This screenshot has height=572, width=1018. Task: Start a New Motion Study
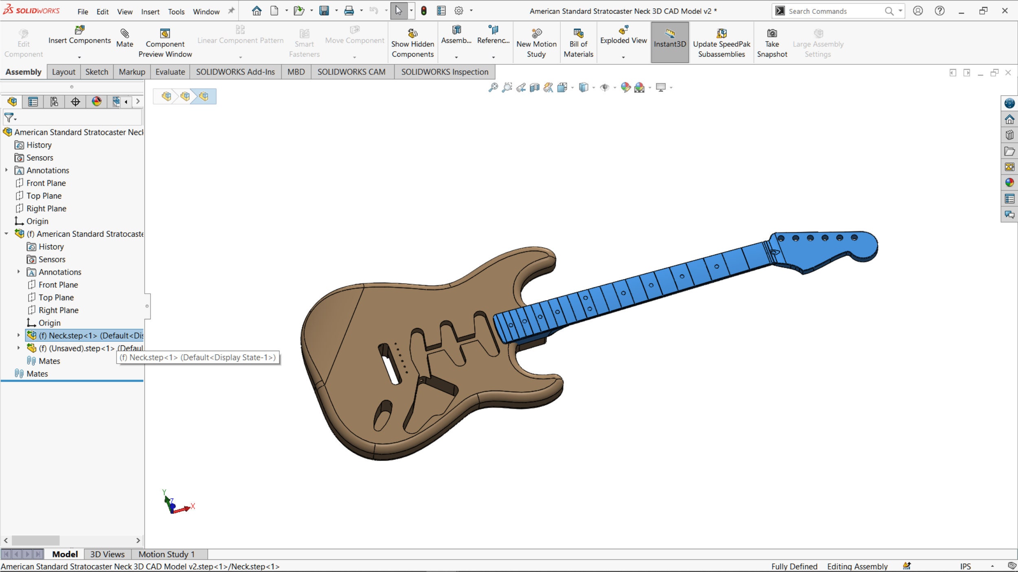point(536,43)
